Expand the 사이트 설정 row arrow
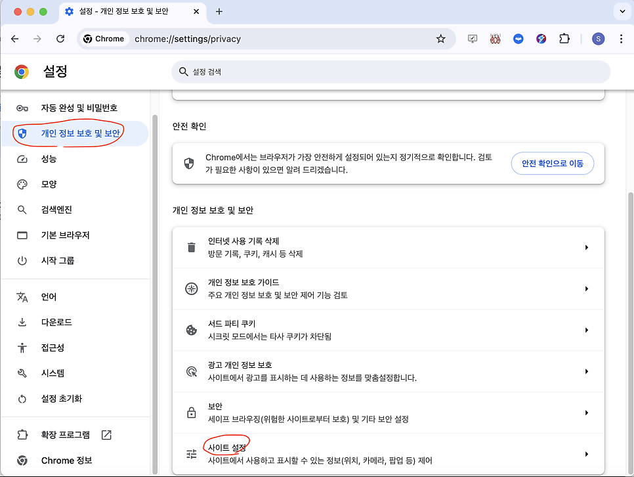 click(x=586, y=454)
